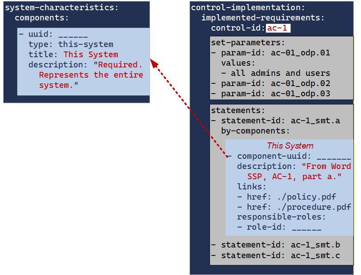Click the implemented-requirements line
This screenshot has height=275, width=361.
[263, 18]
